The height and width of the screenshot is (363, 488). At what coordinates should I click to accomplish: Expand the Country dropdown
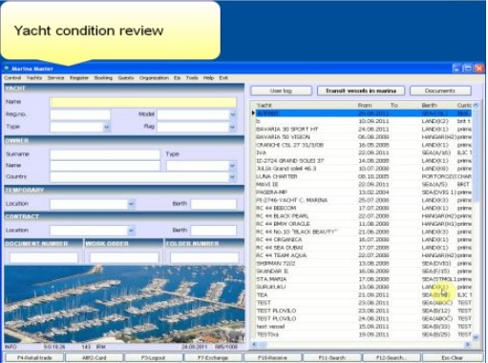(233, 177)
